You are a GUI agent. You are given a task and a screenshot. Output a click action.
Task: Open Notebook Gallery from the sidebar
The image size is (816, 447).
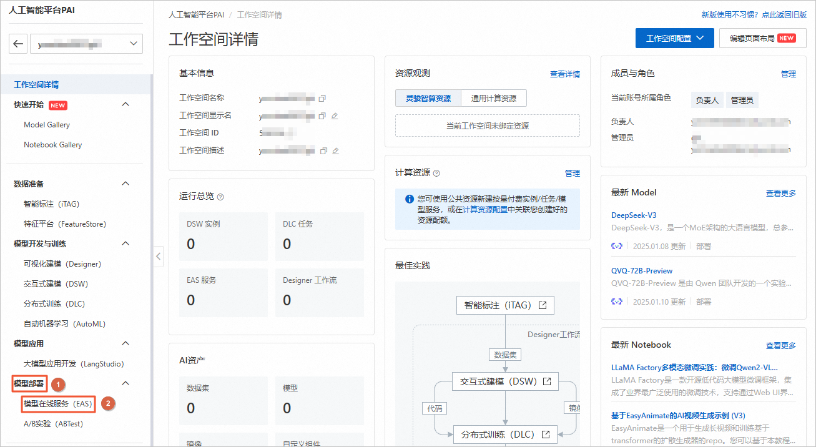53,145
